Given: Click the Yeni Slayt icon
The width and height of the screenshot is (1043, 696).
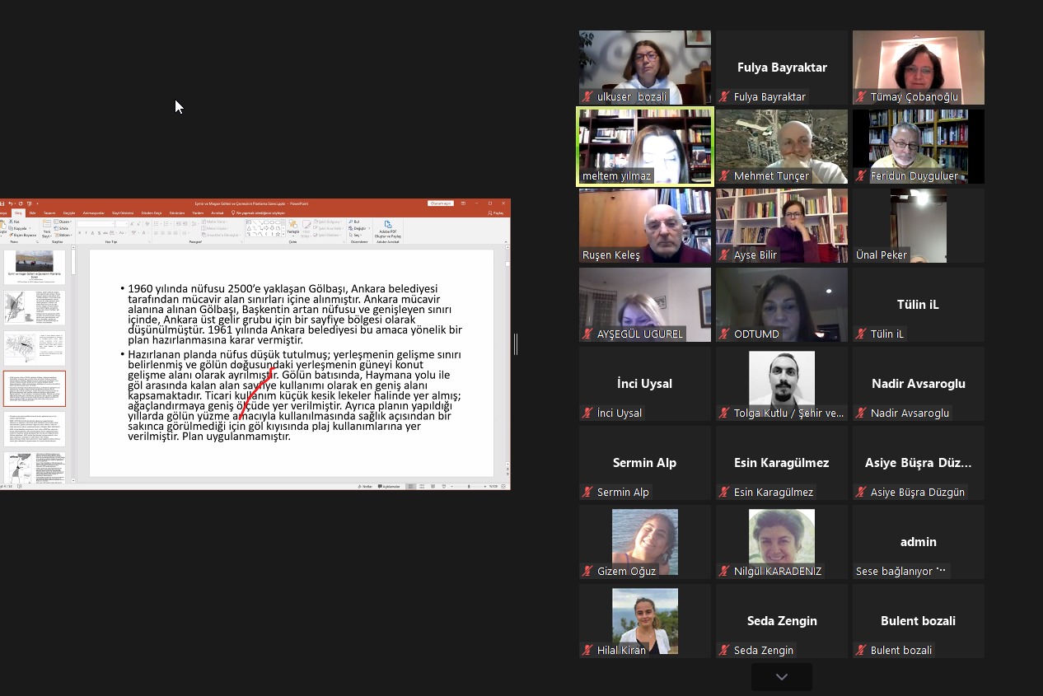Looking at the screenshot, I should tap(46, 229).
